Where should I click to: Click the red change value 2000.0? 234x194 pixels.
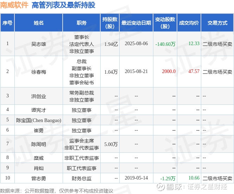tap(169, 71)
